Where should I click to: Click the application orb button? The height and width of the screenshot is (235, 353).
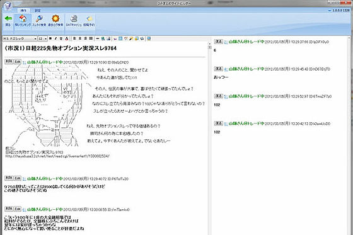click(x=8, y=6)
